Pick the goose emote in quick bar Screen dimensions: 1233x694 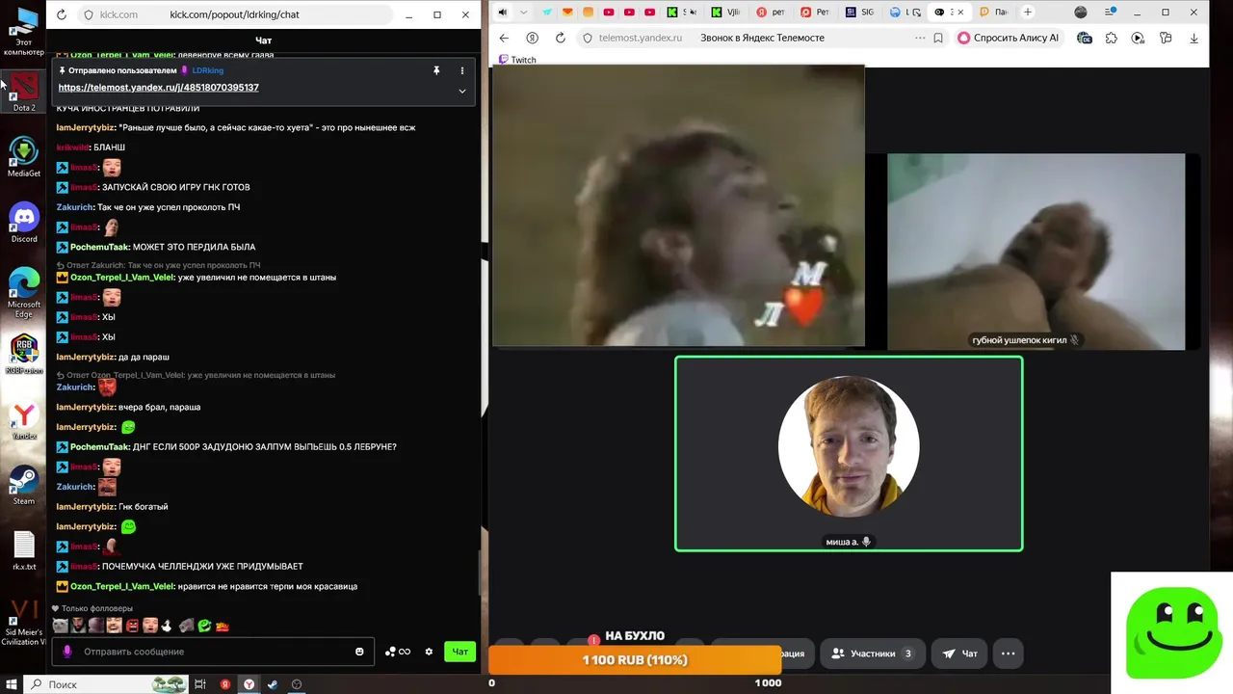coord(168,626)
